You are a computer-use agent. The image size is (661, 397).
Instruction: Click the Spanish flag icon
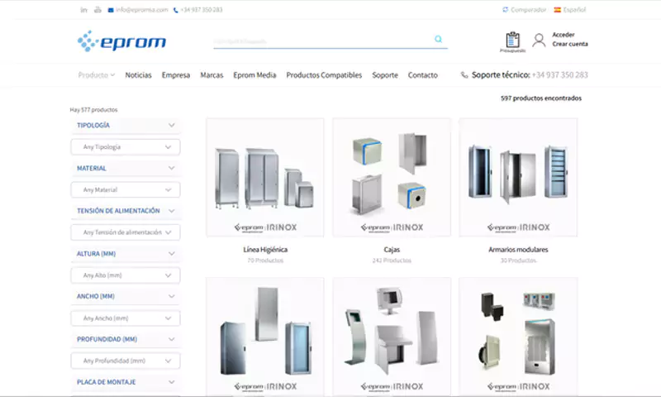(557, 10)
